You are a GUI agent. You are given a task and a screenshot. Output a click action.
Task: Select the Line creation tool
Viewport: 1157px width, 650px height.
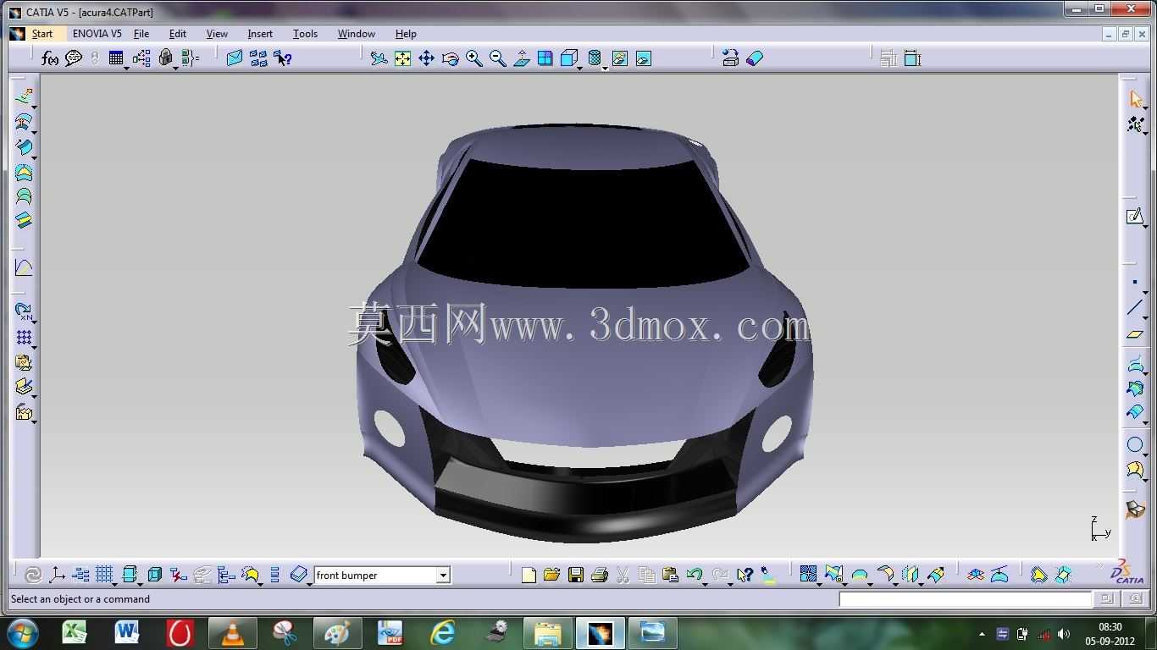tap(1135, 308)
